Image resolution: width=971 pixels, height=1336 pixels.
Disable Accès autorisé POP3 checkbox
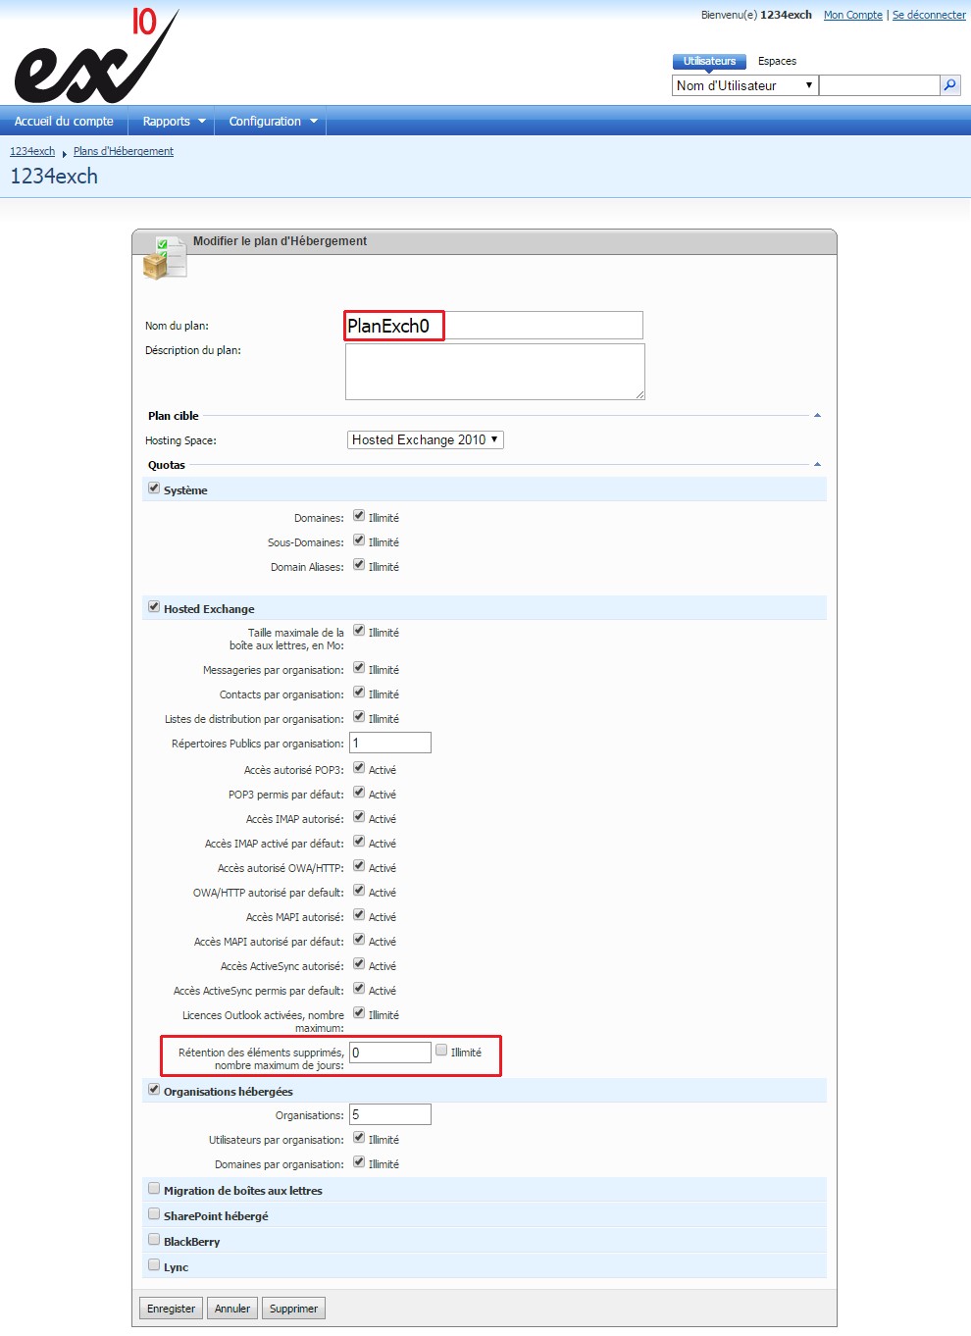[x=359, y=768]
